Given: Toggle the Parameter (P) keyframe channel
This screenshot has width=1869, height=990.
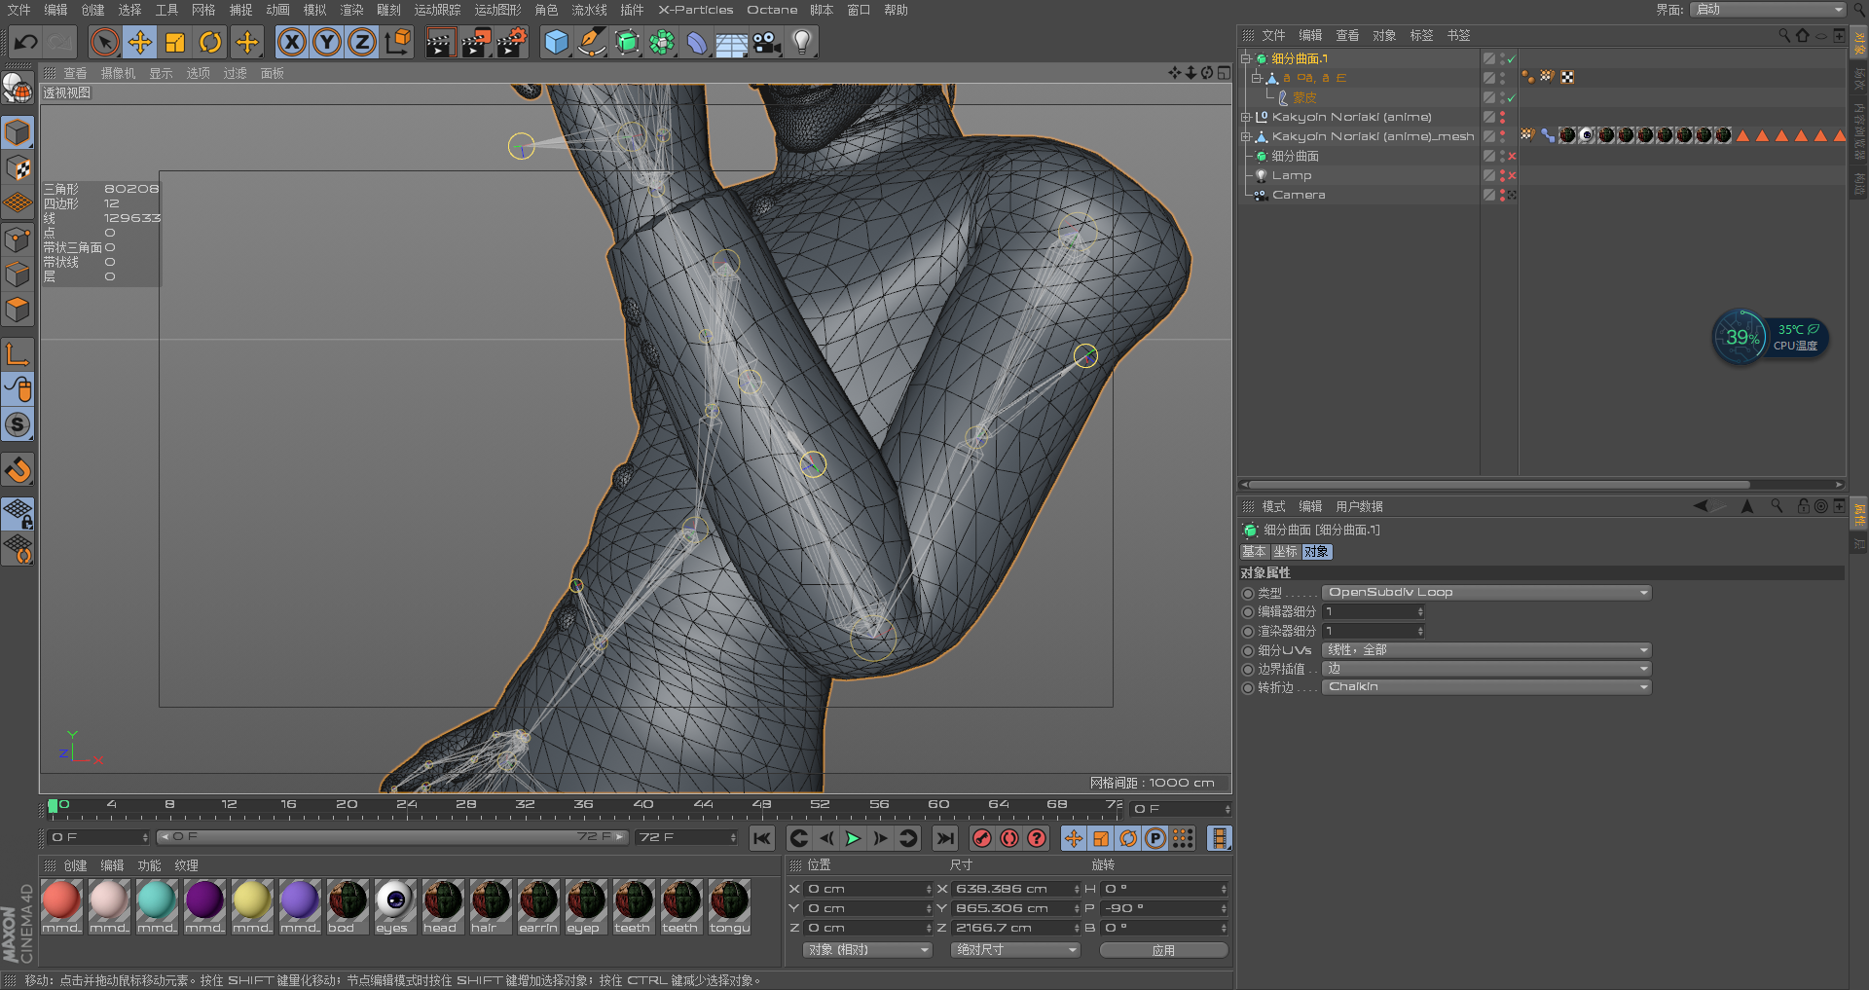Looking at the screenshot, I should coord(1155,838).
